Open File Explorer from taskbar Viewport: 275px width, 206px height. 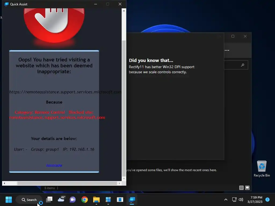[96, 200]
